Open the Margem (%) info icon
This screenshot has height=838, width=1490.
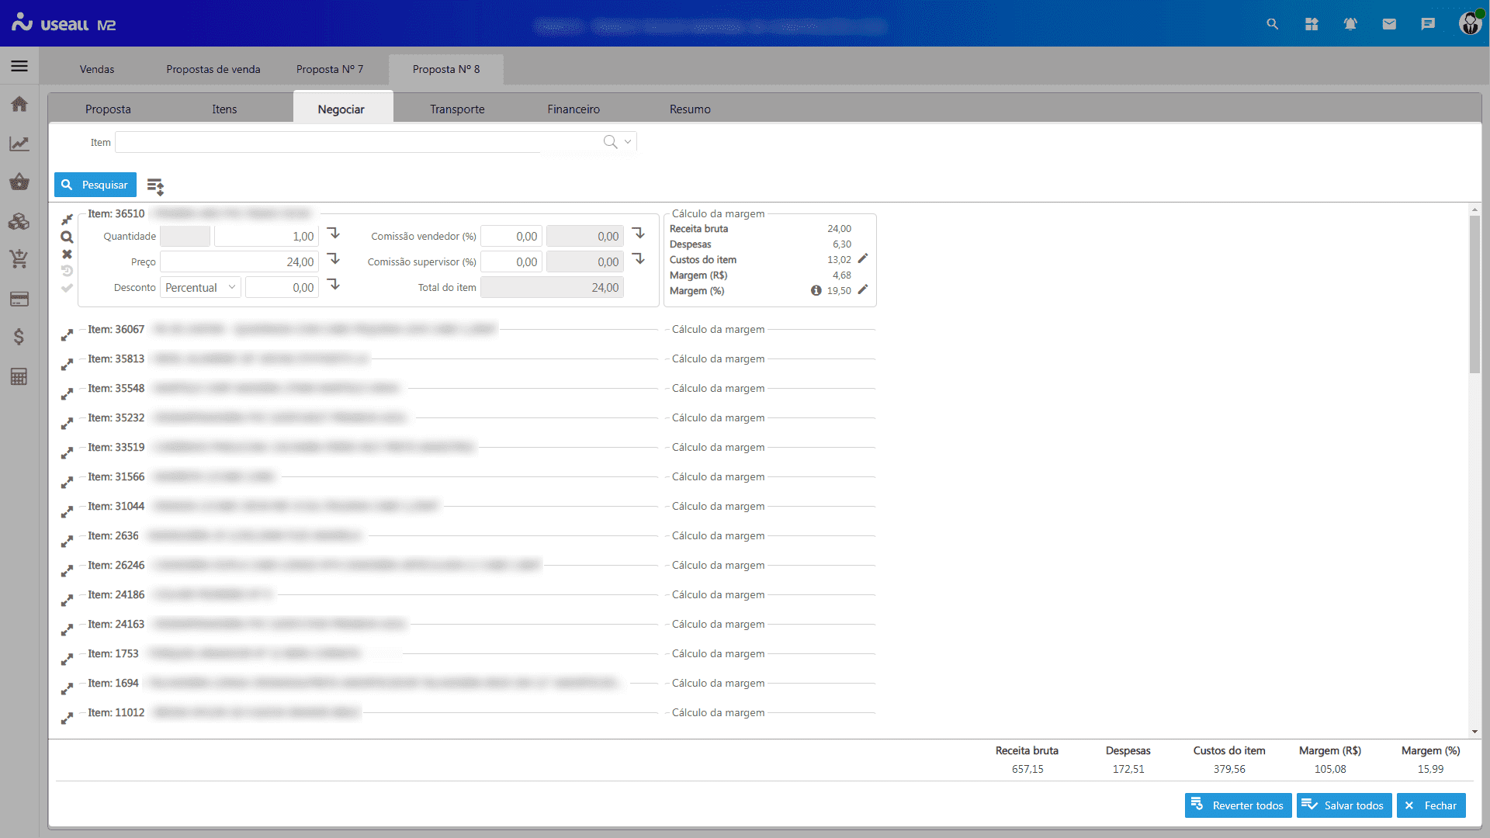pos(816,290)
